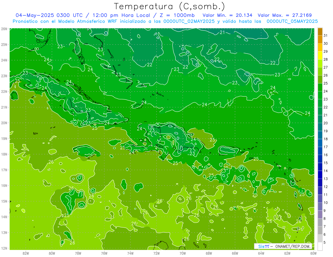
Task: Click the color bar segment between 24 and 25
Action: (x=320, y=87)
